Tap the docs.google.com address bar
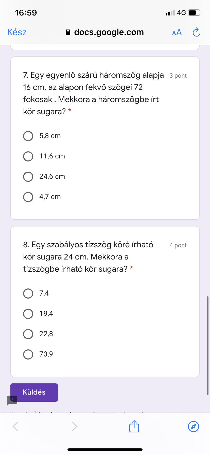210x455 pixels. (x=109, y=32)
